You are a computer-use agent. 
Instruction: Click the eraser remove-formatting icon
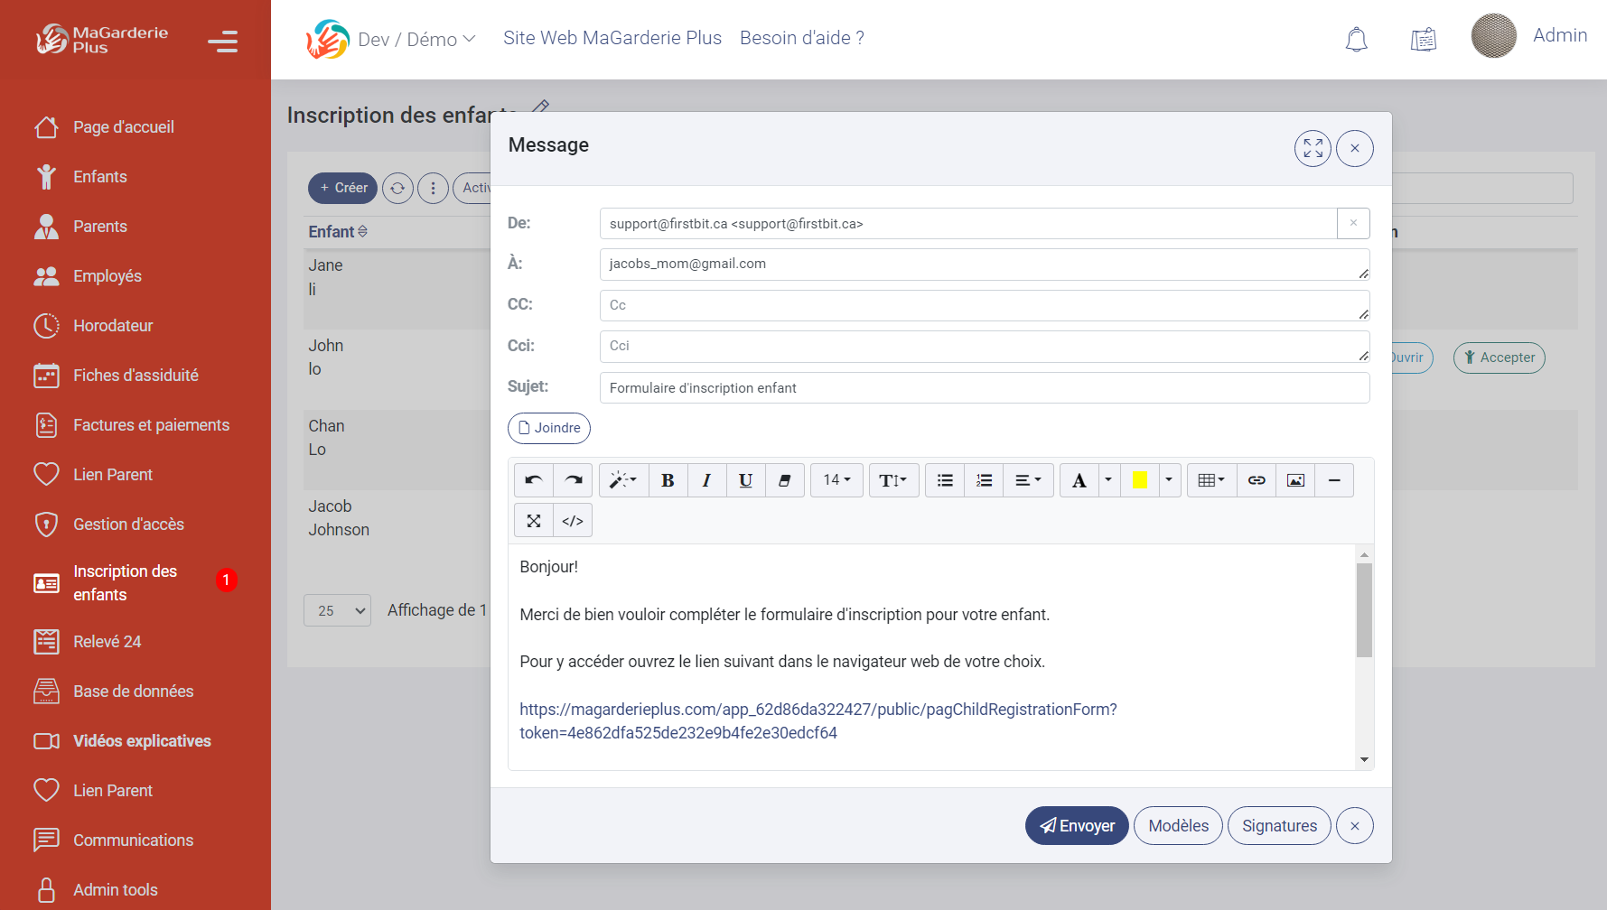784,480
